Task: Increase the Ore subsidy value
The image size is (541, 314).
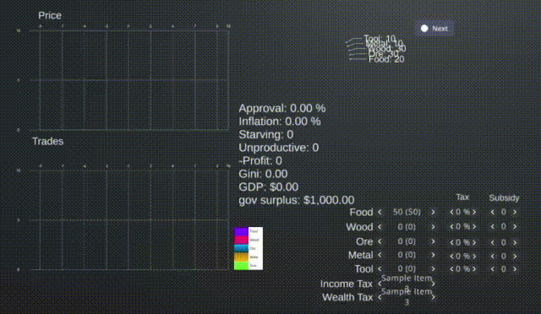Action: (515, 242)
